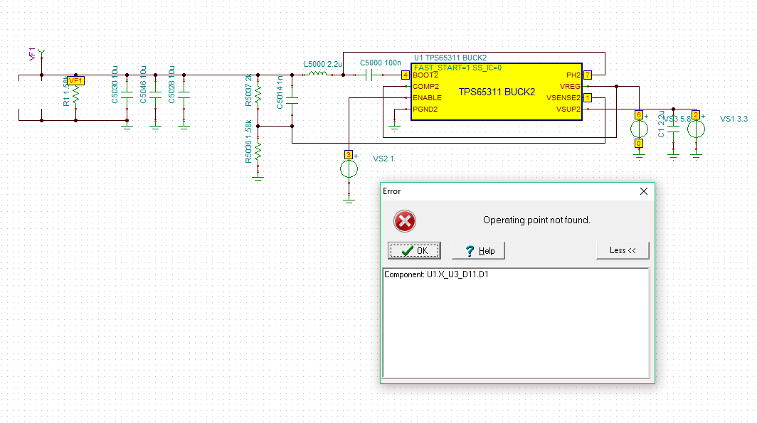Click the BOOT2 pin label

(425, 75)
